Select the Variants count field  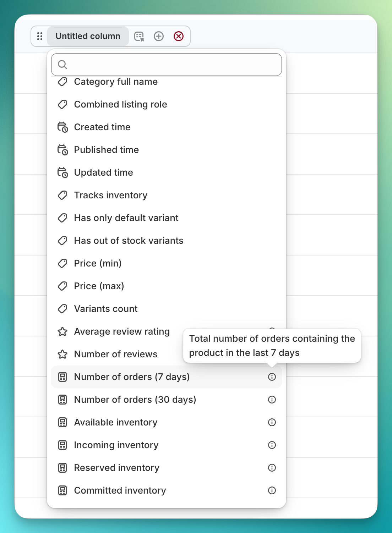point(106,309)
